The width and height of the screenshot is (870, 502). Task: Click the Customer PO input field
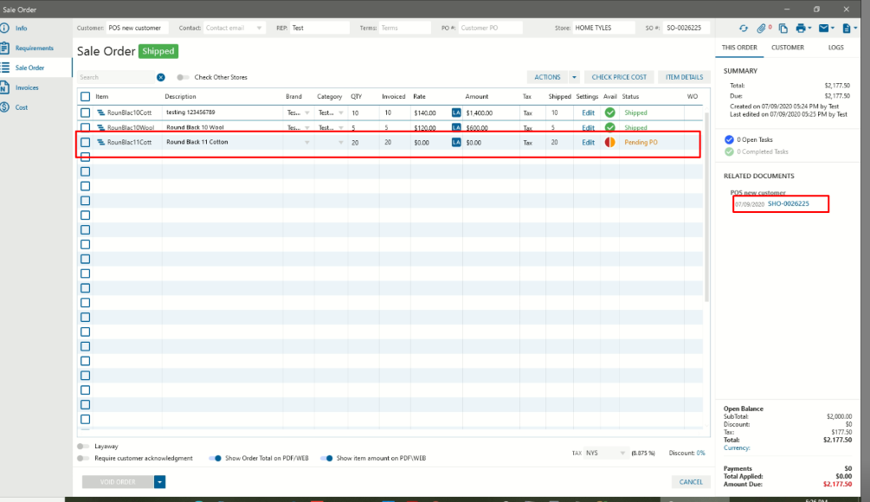tap(491, 28)
